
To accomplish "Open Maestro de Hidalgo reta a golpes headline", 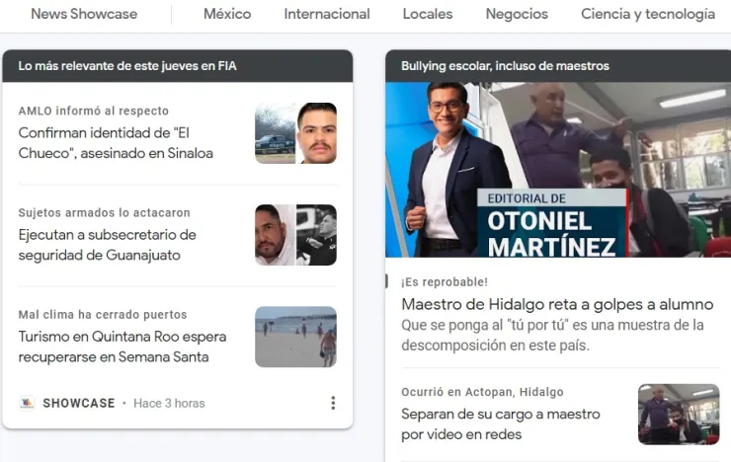I will pos(557,304).
